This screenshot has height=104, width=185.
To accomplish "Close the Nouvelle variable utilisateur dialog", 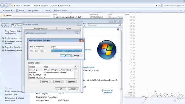I will click(81, 40).
